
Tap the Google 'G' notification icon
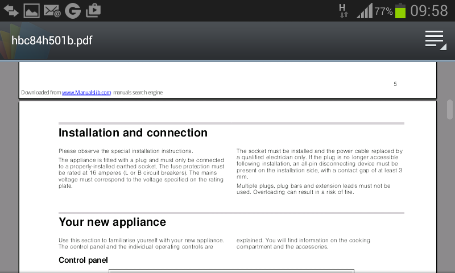[72, 10]
